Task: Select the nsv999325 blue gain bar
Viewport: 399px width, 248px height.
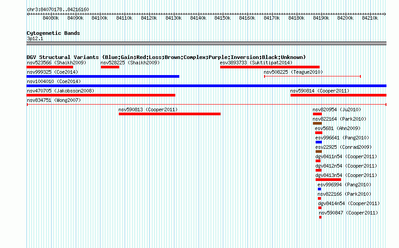Action: click(x=103, y=76)
